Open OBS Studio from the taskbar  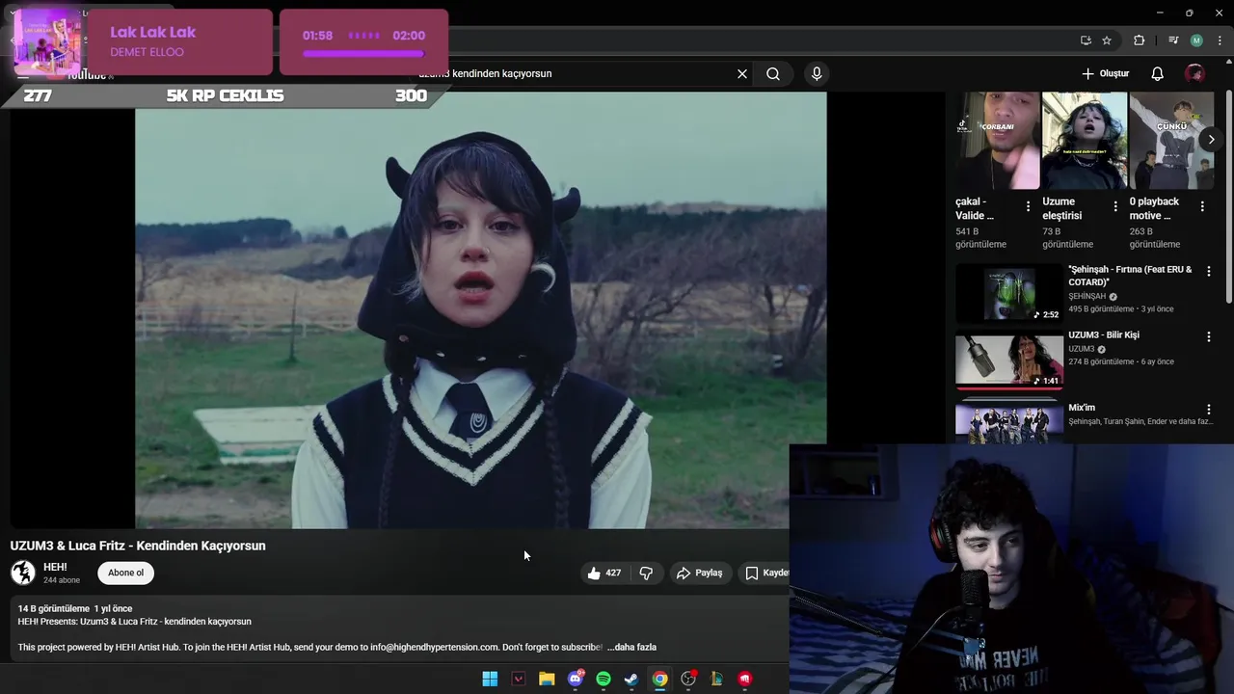(688, 679)
